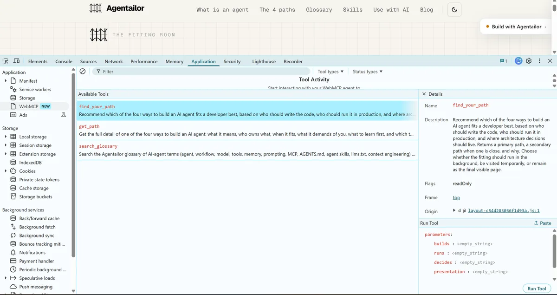This screenshot has height=295, width=557.
Task: Select the inspect element picker icon
Action: (6, 61)
